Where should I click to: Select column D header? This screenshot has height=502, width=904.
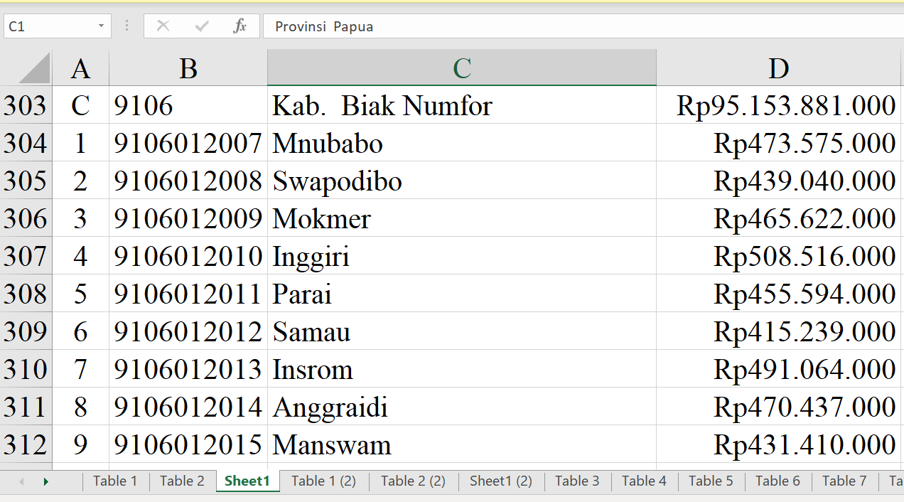[778, 69]
